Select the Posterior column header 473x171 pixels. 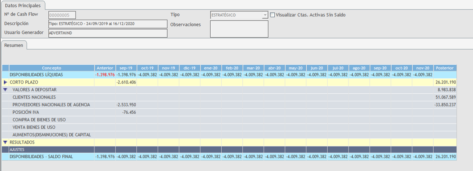pyautogui.click(x=445, y=68)
